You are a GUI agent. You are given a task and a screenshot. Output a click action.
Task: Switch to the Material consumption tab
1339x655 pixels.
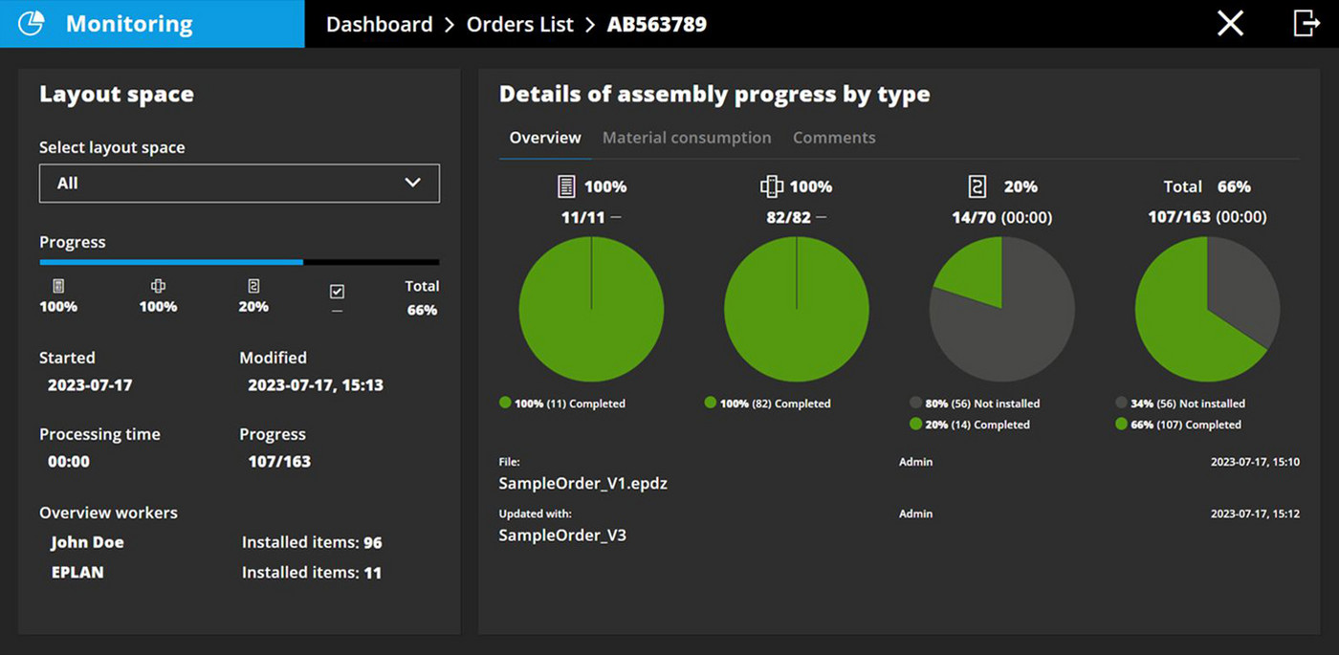(687, 137)
